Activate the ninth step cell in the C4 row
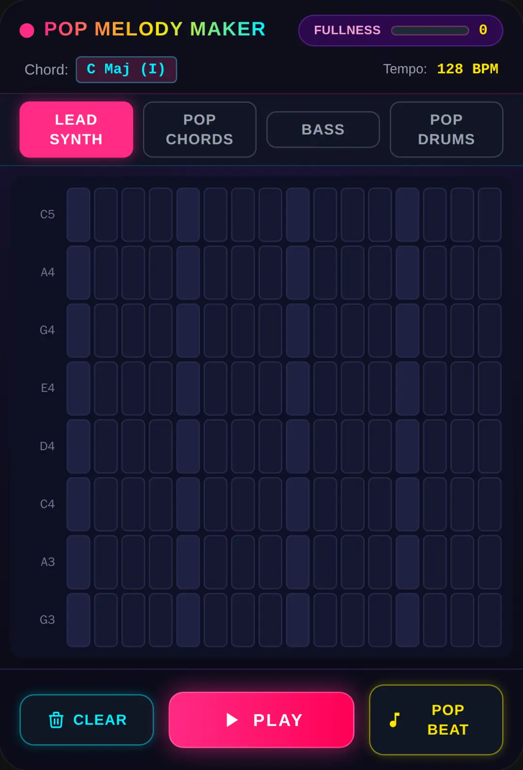 pos(298,504)
